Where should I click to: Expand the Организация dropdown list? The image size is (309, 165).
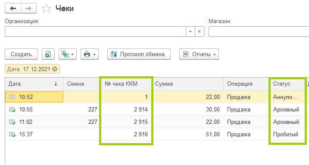[190, 32]
